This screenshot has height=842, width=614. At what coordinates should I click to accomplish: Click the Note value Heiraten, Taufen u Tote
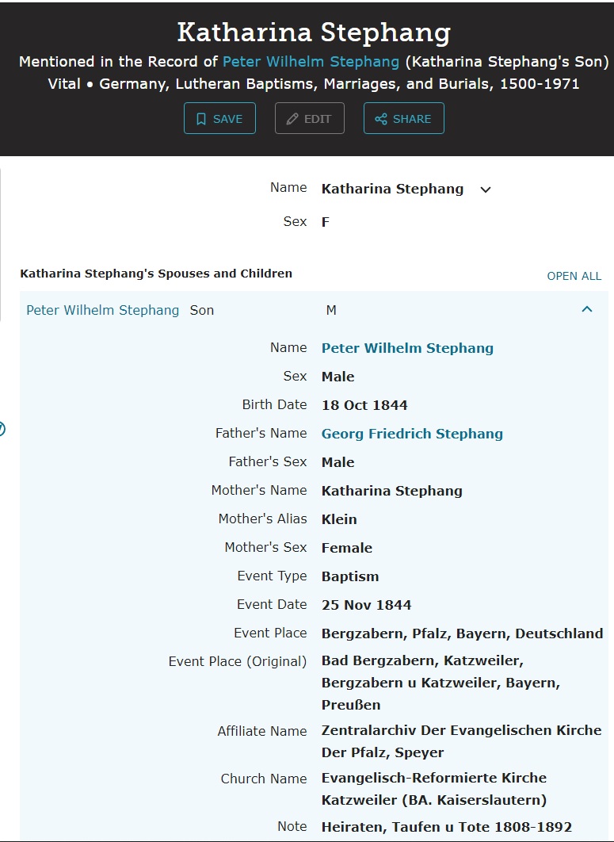tap(446, 827)
